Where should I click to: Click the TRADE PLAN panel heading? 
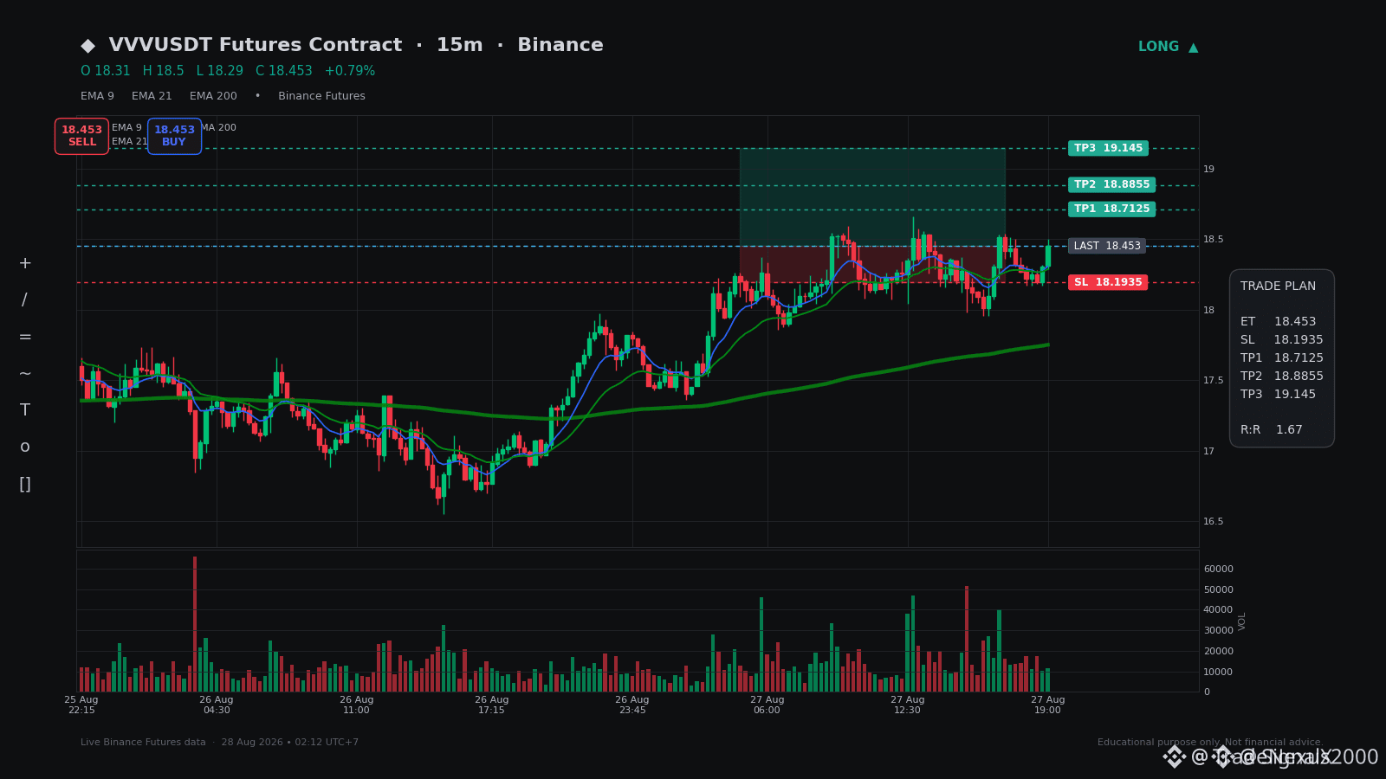1278,286
